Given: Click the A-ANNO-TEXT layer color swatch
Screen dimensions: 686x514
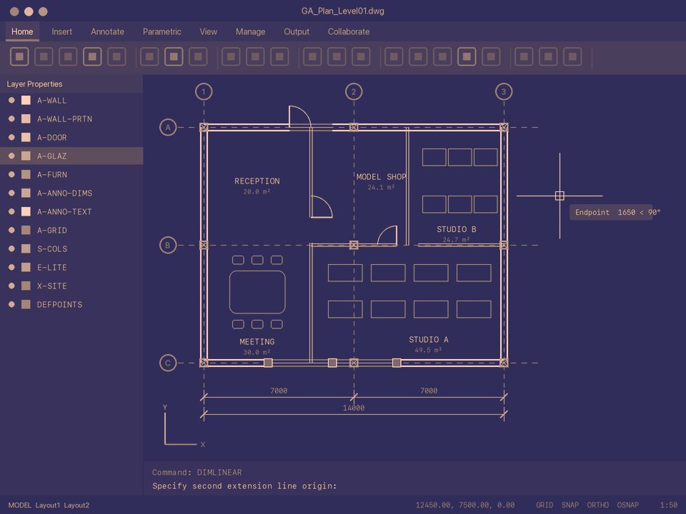Looking at the screenshot, I should (26, 211).
